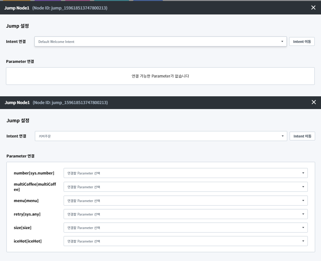Close the lower Jump Node1 panel with 커피주문

click(x=314, y=102)
